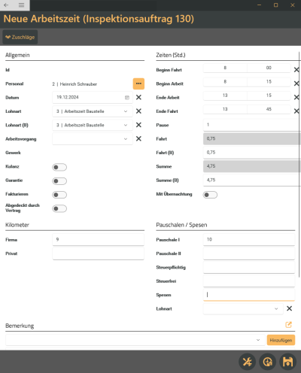This screenshot has height=373, width=301.
Task: Clear the Ende Fahrt time
Action: [x=296, y=111]
